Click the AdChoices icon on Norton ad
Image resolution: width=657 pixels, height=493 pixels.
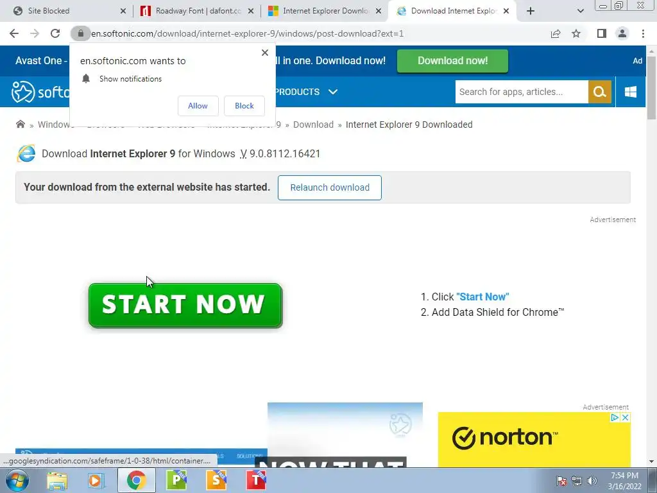(614, 417)
